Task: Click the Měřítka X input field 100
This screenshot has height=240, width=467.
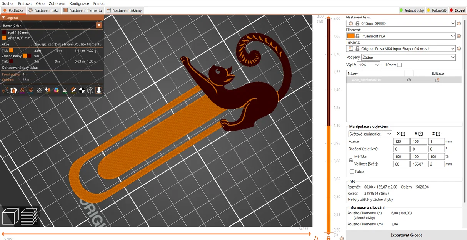Action: click(401, 157)
